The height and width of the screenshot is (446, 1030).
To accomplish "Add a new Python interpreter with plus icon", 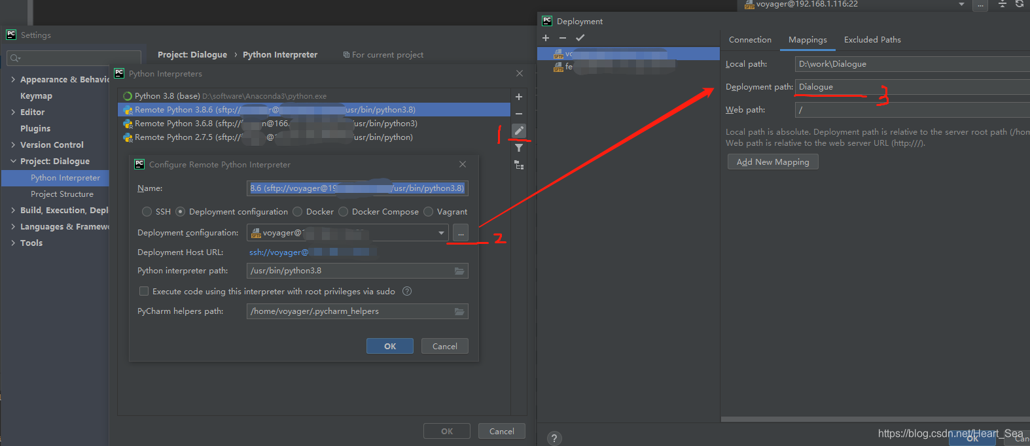I will pos(519,97).
